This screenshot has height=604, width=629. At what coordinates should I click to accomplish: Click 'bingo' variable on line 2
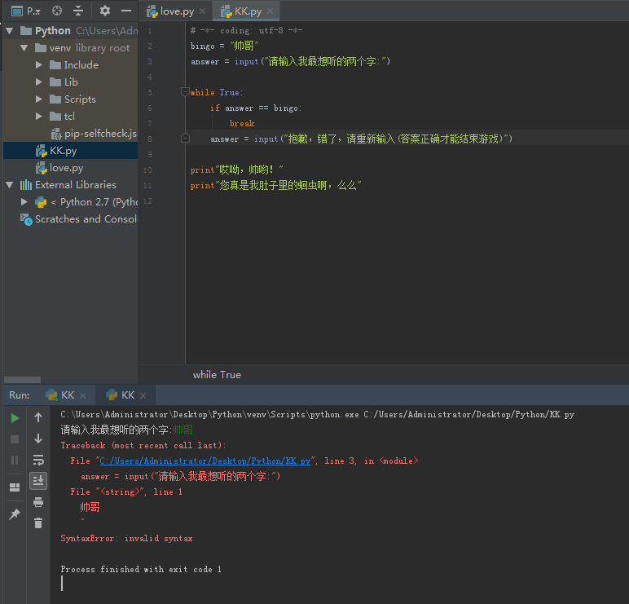(203, 46)
